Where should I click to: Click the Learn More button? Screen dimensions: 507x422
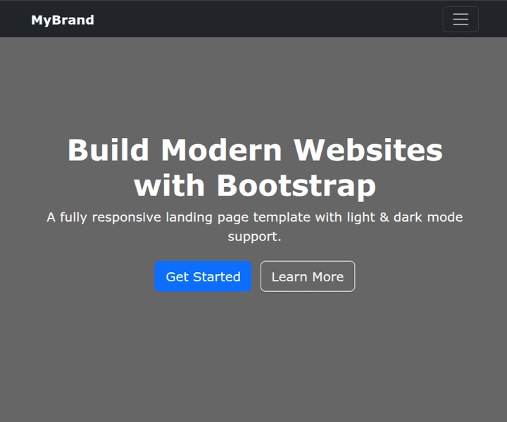[308, 276]
